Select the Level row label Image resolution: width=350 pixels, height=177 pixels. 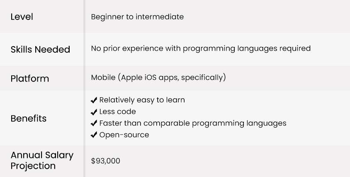click(x=22, y=17)
